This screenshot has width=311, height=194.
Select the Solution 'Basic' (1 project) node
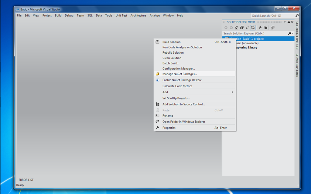click(x=258, y=39)
